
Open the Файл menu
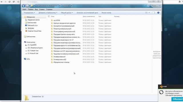coord(24,9)
